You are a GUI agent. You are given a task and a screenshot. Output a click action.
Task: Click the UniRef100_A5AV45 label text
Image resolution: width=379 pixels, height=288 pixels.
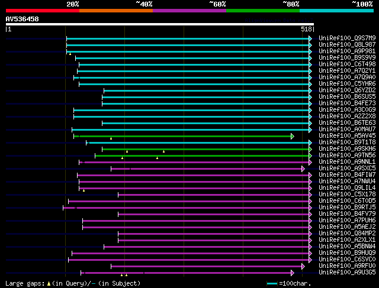pyautogui.click(x=347, y=136)
